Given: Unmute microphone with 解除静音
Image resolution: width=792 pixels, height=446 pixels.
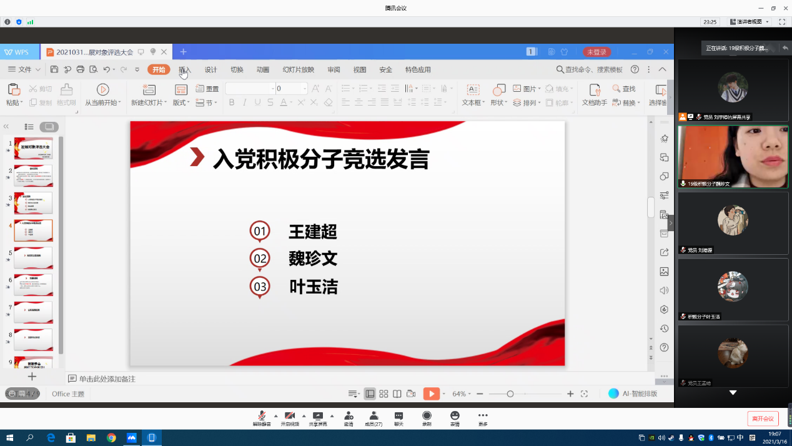Looking at the screenshot, I should tap(262, 416).
